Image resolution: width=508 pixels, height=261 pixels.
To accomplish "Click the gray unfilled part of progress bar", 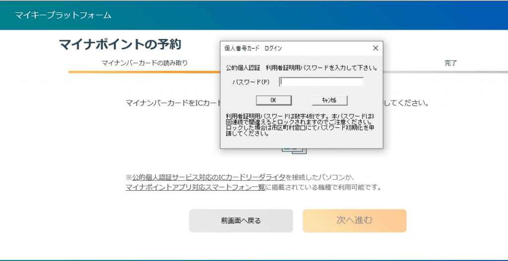I will pos(446,72).
